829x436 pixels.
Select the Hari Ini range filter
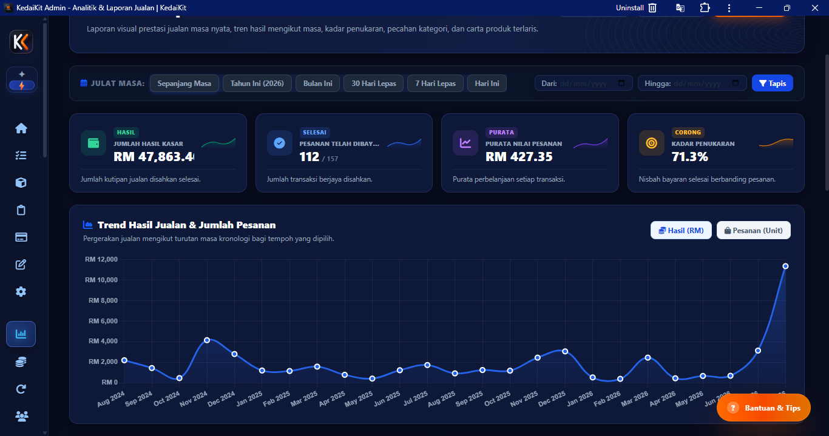(487, 84)
